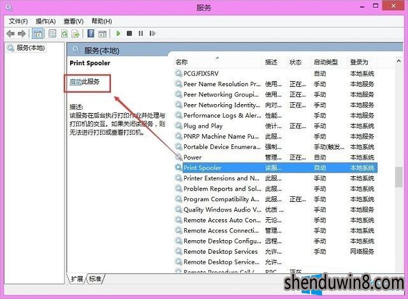Viewport: 408px width, 299px height.
Task: Click 手动(触发... startup type of Portable Device
Action: click(x=329, y=147)
